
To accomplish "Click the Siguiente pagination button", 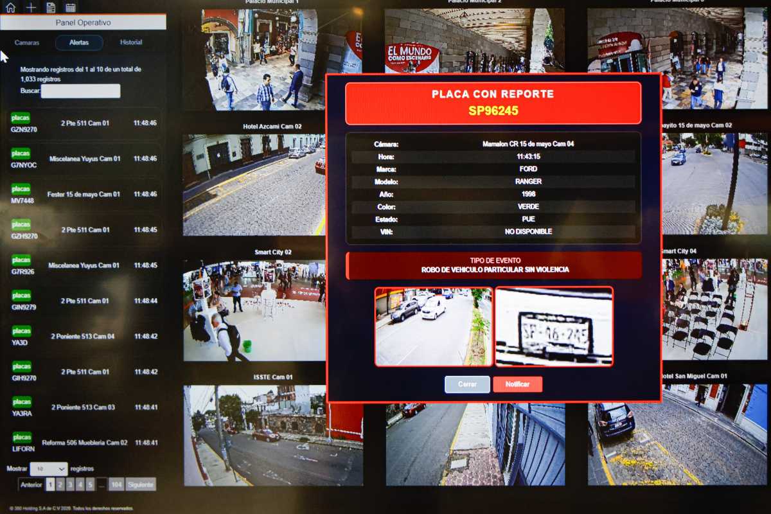I will click(140, 484).
